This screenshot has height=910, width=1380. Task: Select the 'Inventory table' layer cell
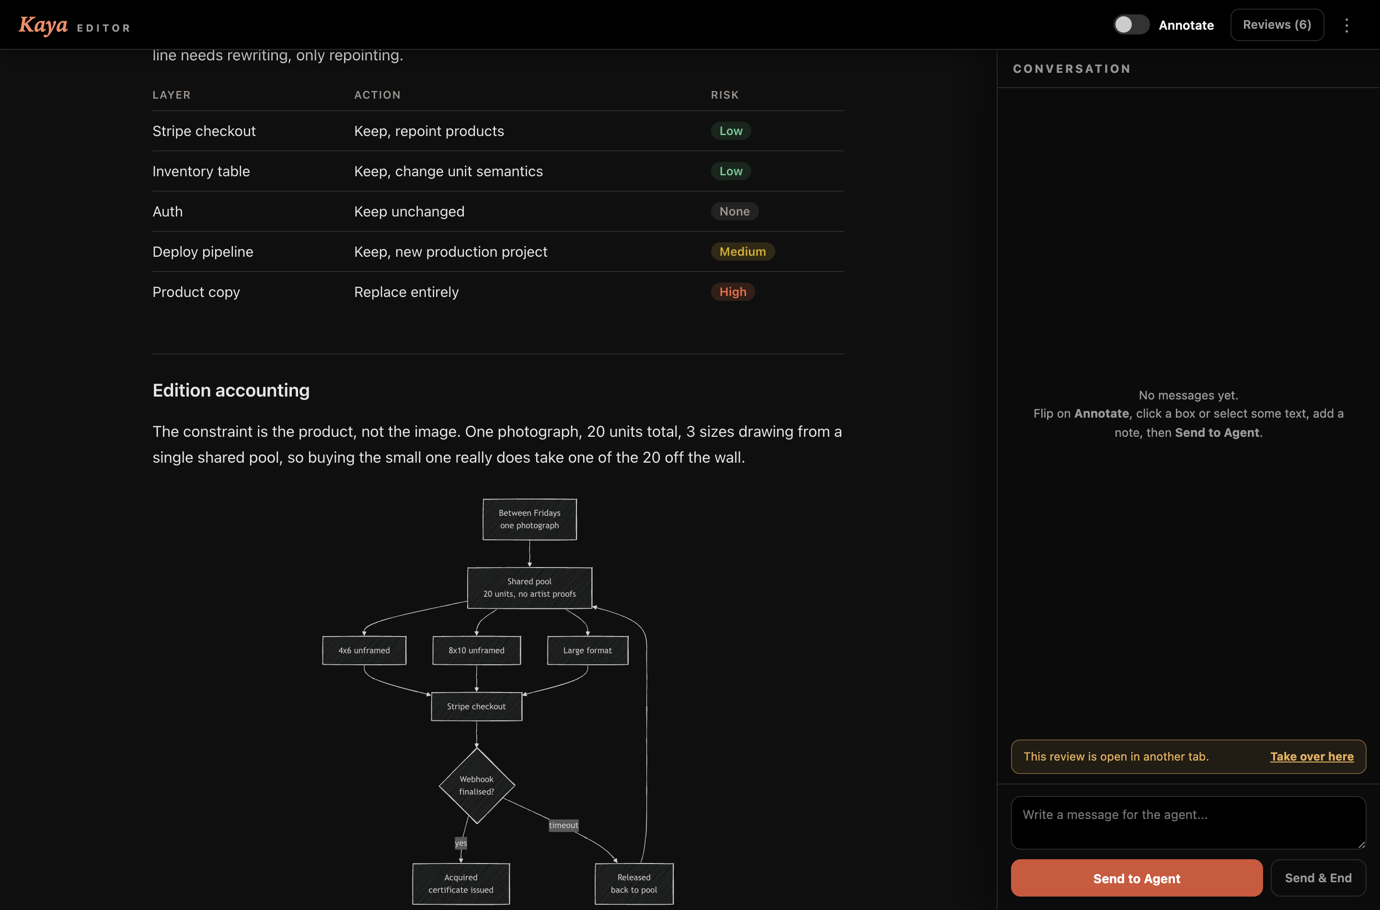point(201,171)
